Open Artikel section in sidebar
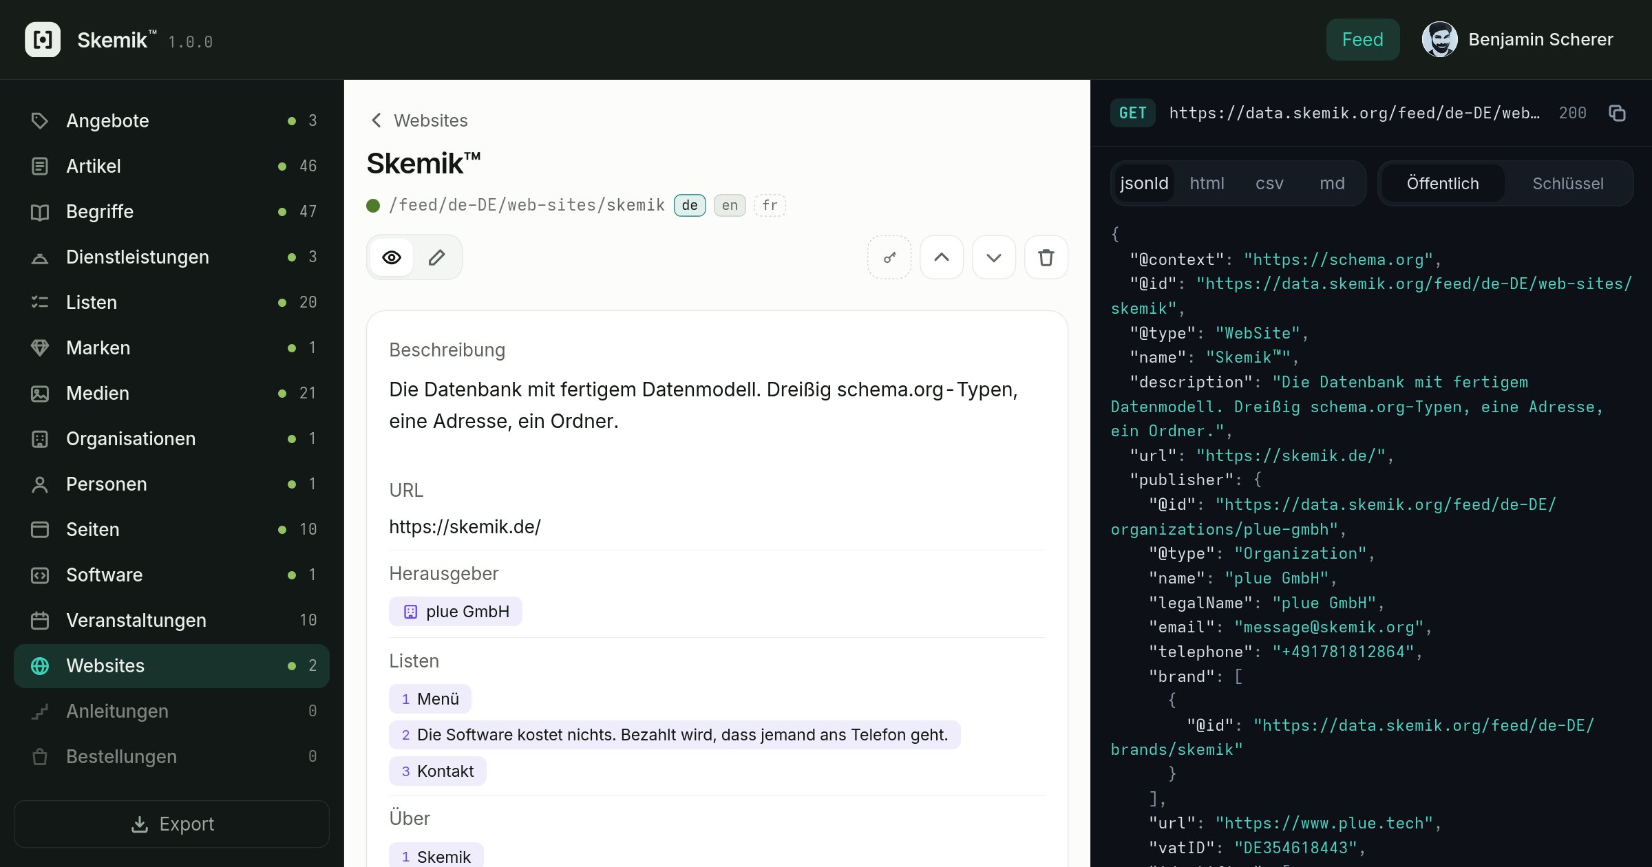 coord(171,166)
